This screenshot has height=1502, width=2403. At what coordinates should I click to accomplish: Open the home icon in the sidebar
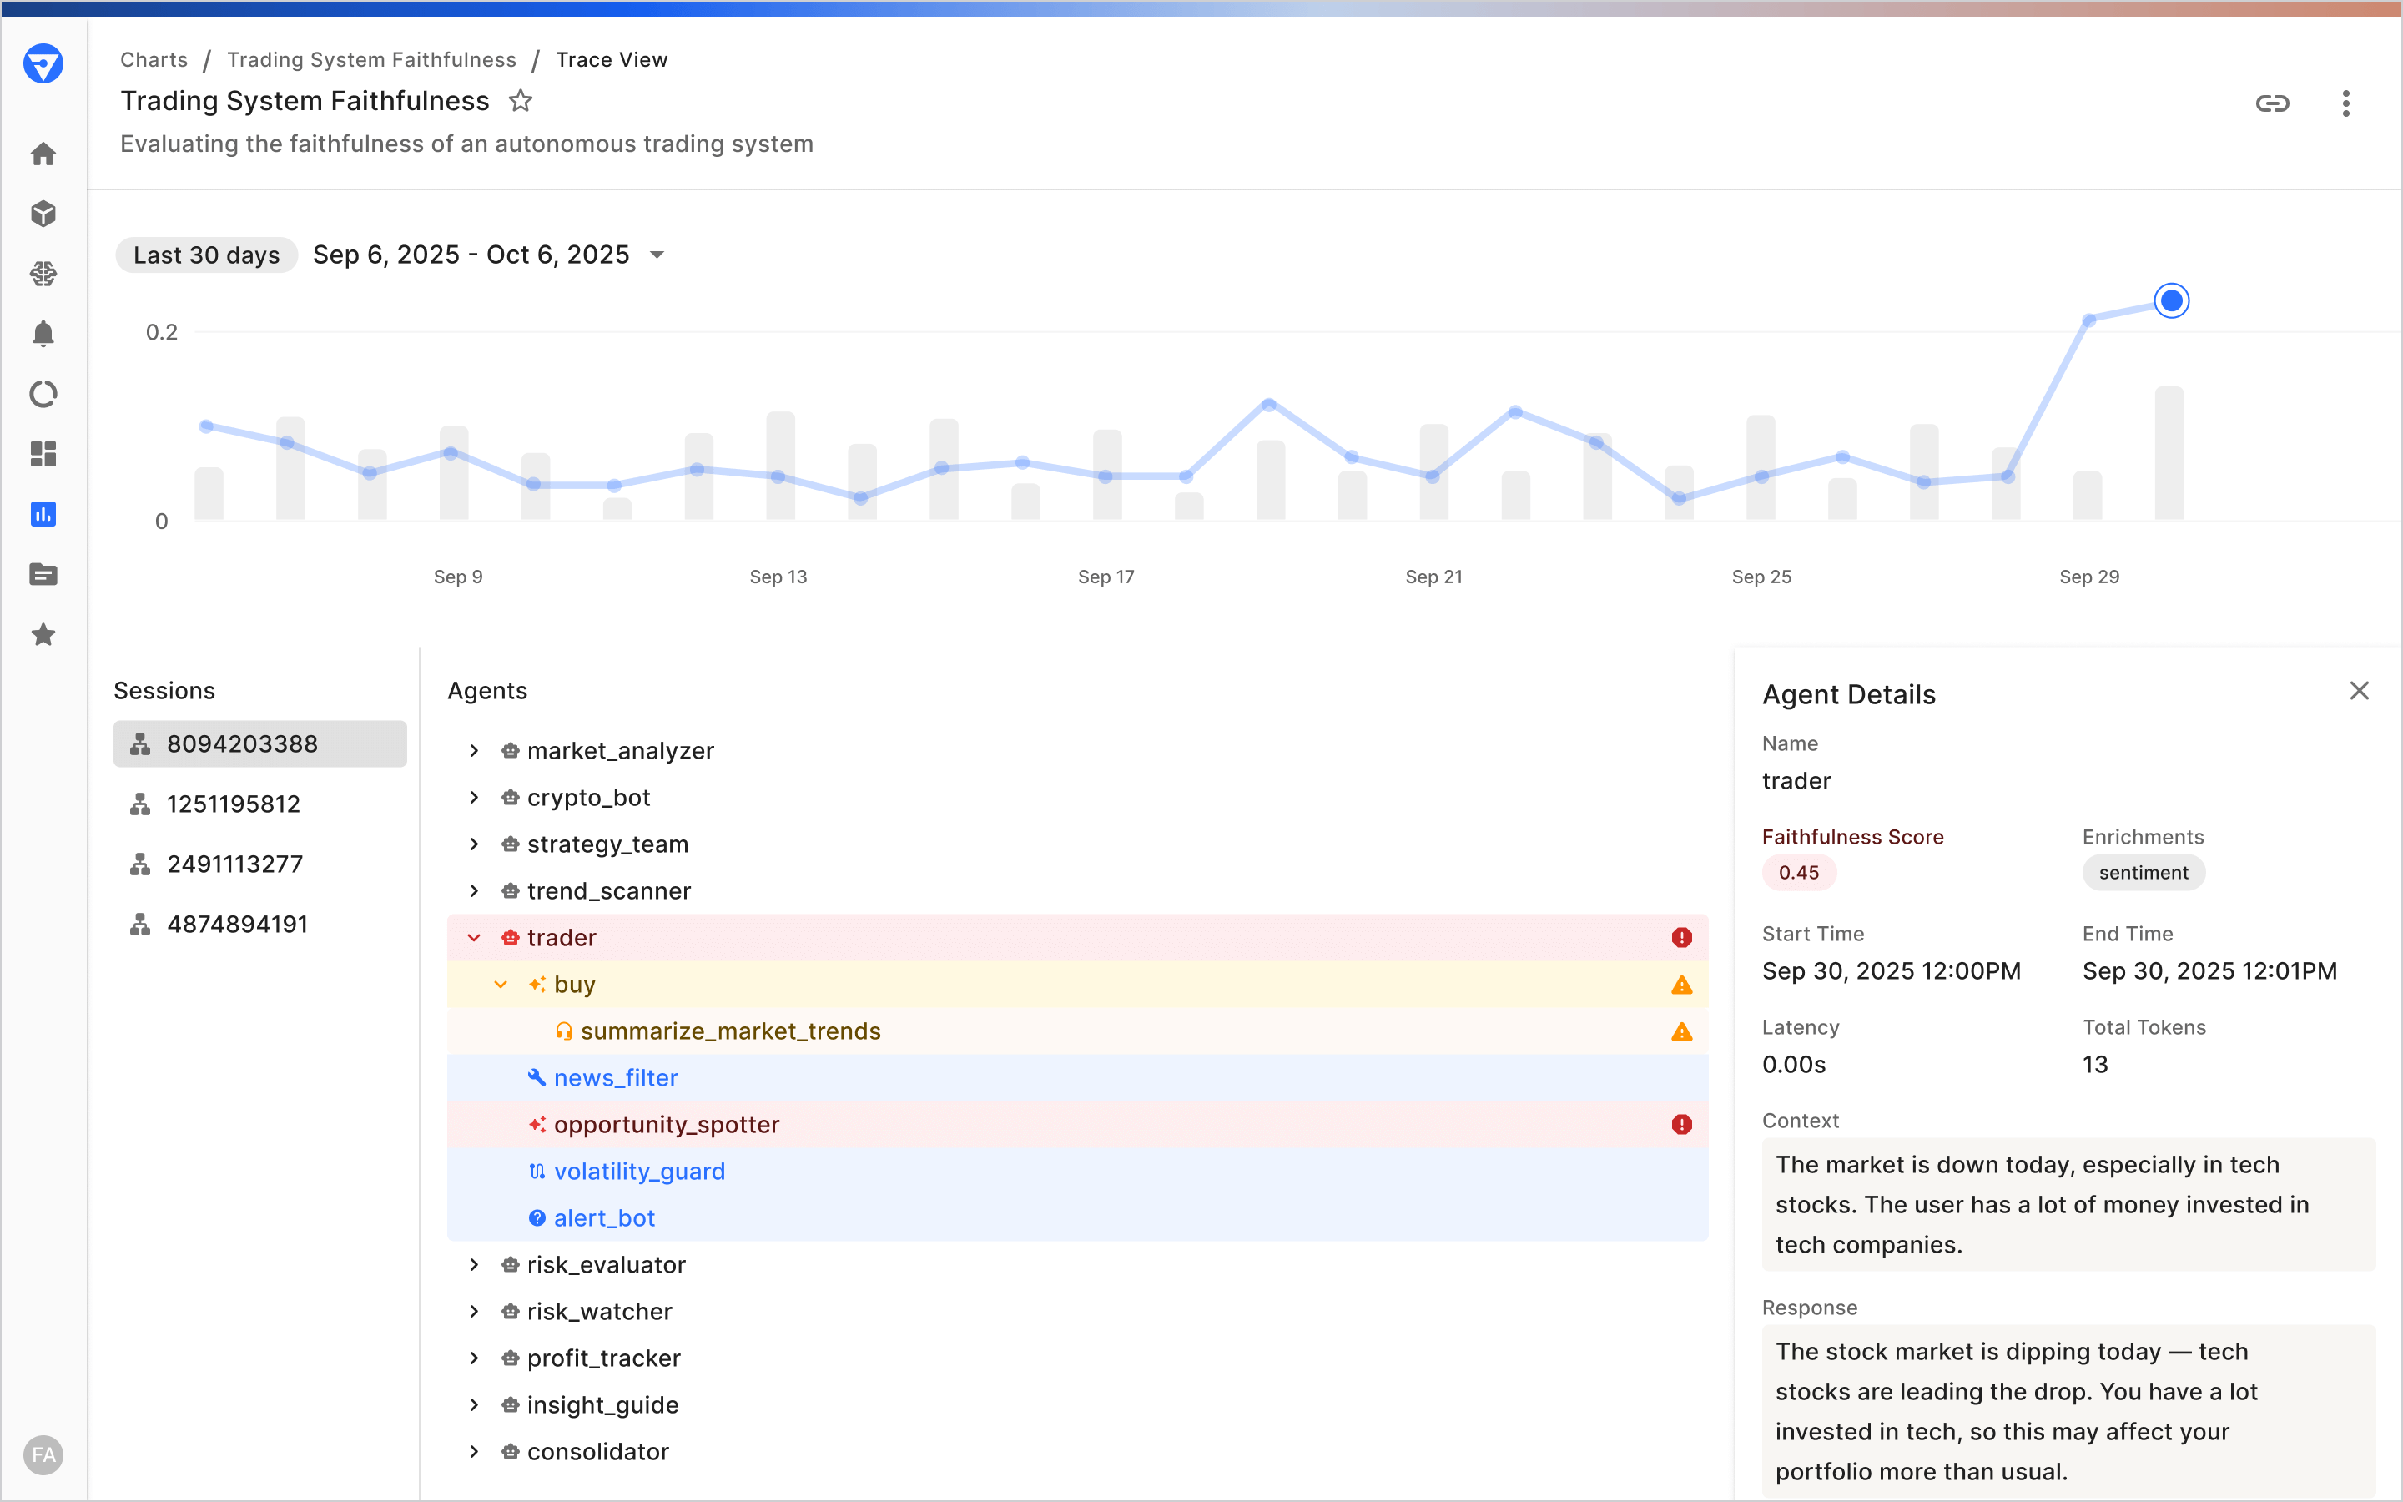(43, 154)
